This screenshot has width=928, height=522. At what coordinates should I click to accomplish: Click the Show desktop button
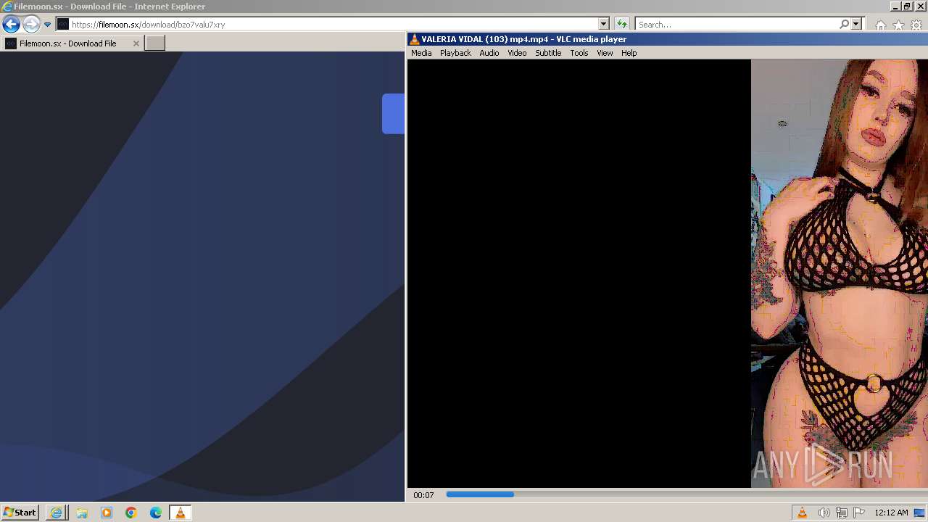coord(920,513)
